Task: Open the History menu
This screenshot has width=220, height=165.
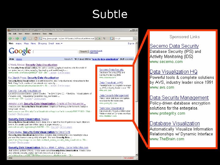Action: [27, 34]
